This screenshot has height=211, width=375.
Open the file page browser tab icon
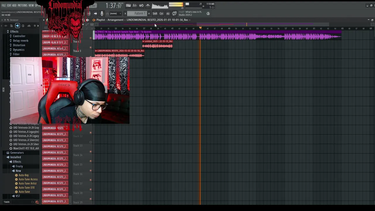(11, 26)
